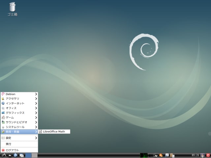Expand the オフィス submenu chevron
This screenshot has width=211, height=158.
pos(36,108)
